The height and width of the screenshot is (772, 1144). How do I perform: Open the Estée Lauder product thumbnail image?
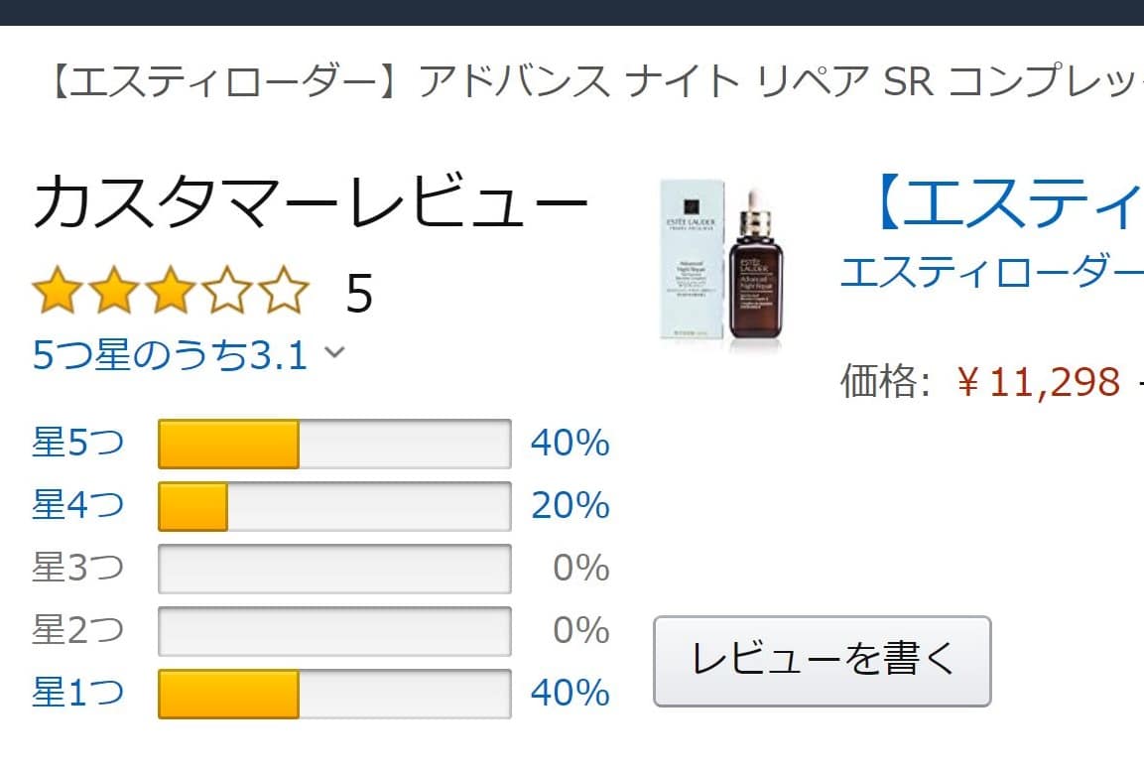(723, 266)
